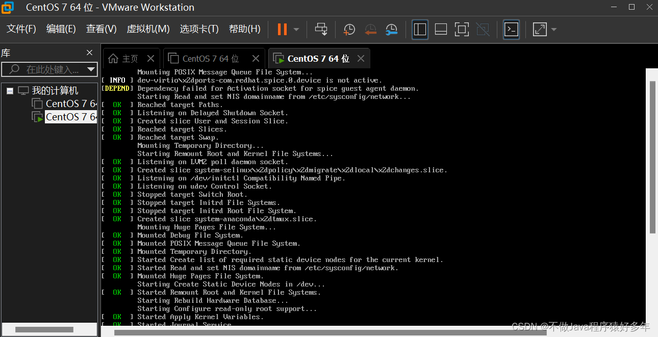
Task: Click the DEPEND status marker in console
Action: pos(116,88)
